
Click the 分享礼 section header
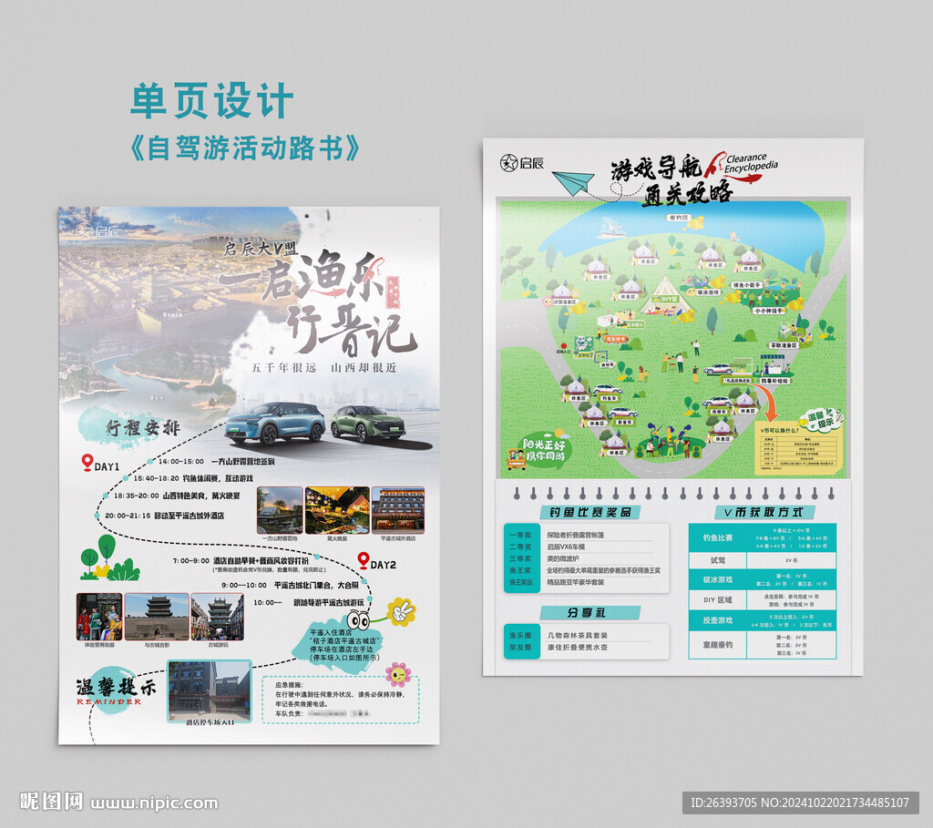click(x=590, y=613)
